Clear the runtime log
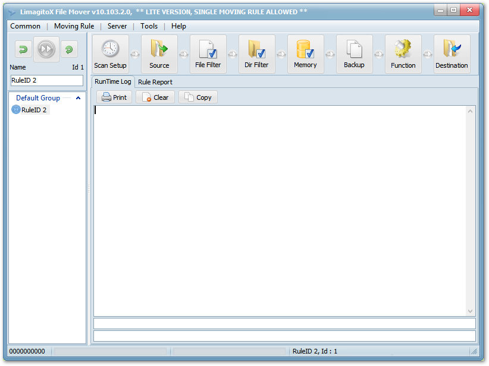489x366 pixels. pos(155,97)
